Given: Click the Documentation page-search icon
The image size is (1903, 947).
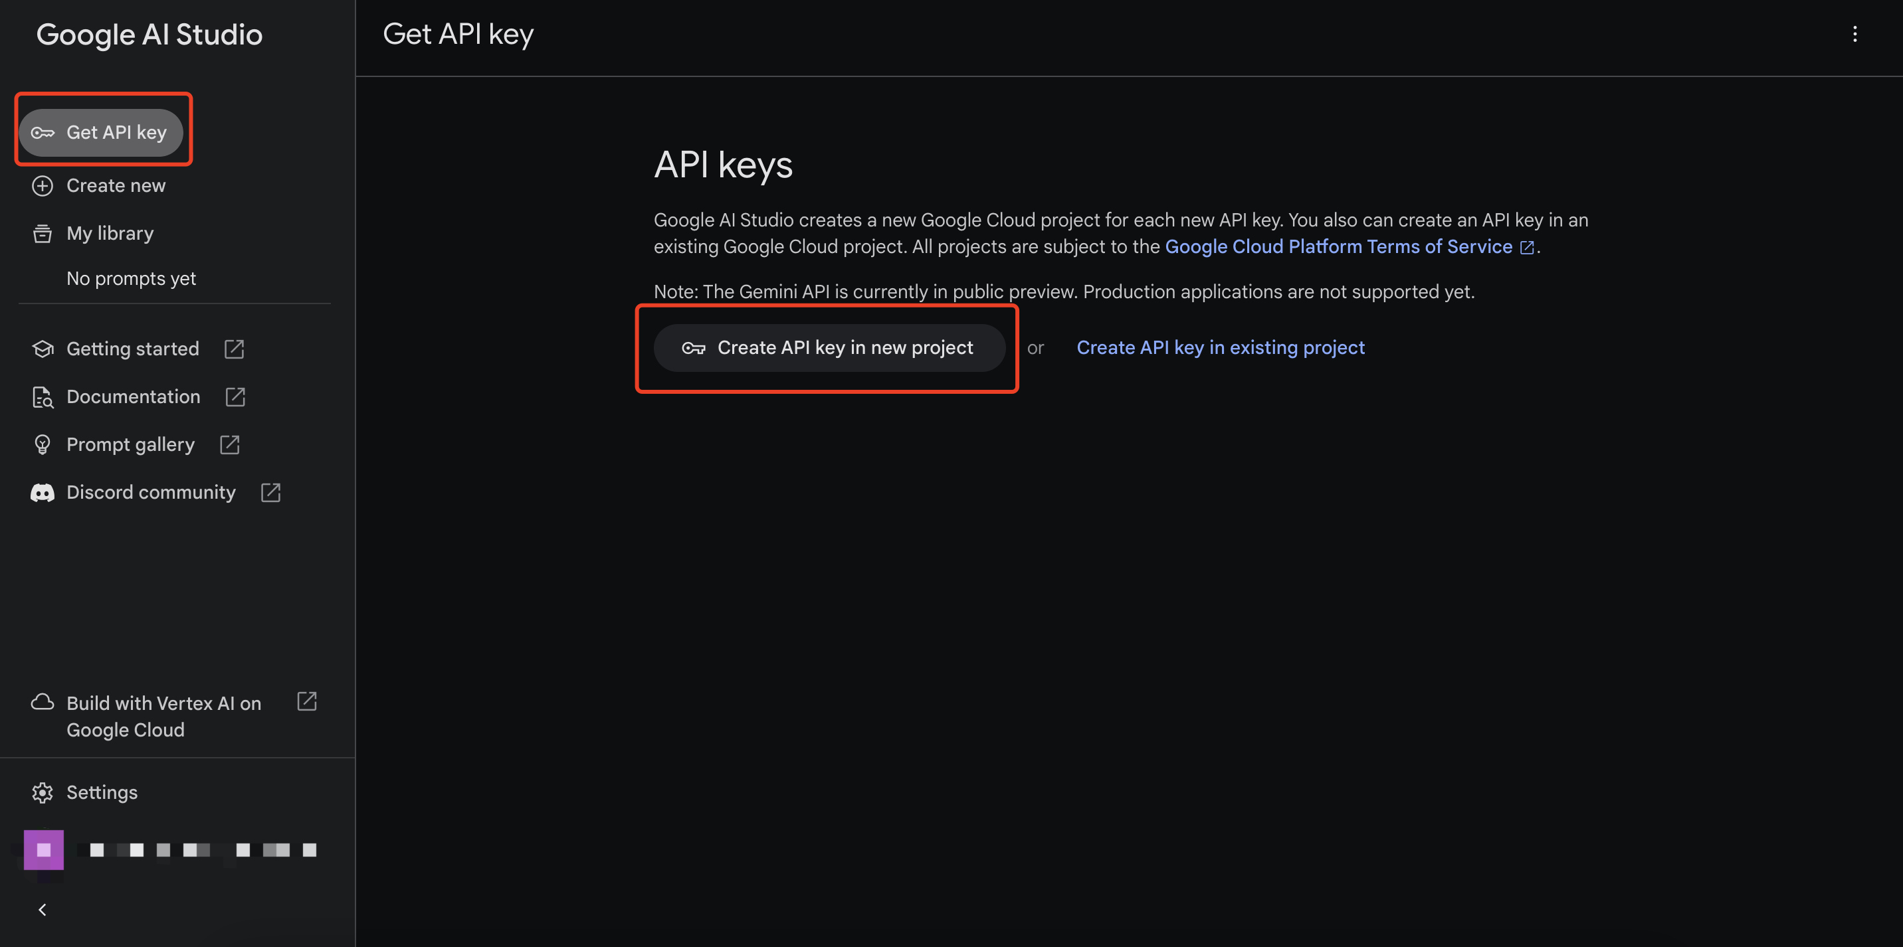Looking at the screenshot, I should click(x=42, y=397).
